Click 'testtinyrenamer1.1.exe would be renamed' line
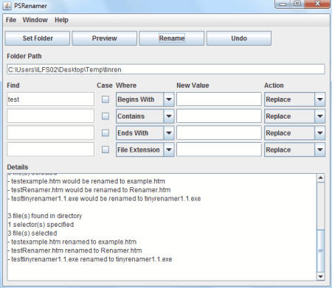Viewport: 332px width, 288px height. (104, 198)
